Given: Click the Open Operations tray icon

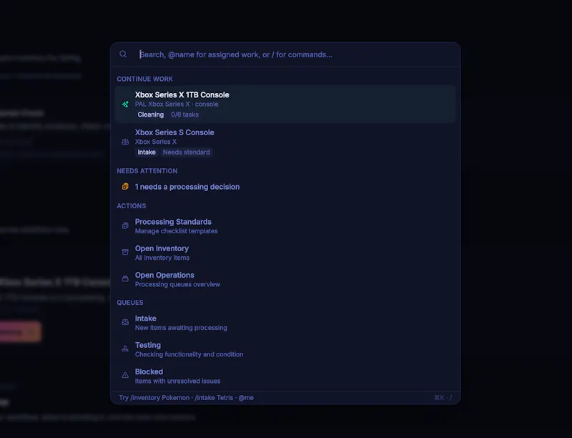Looking at the screenshot, I should click(x=125, y=279).
